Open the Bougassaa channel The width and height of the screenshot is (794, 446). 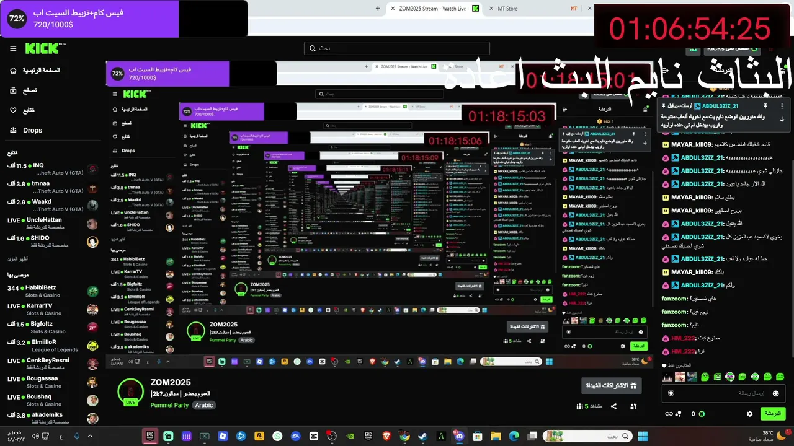tap(53, 382)
